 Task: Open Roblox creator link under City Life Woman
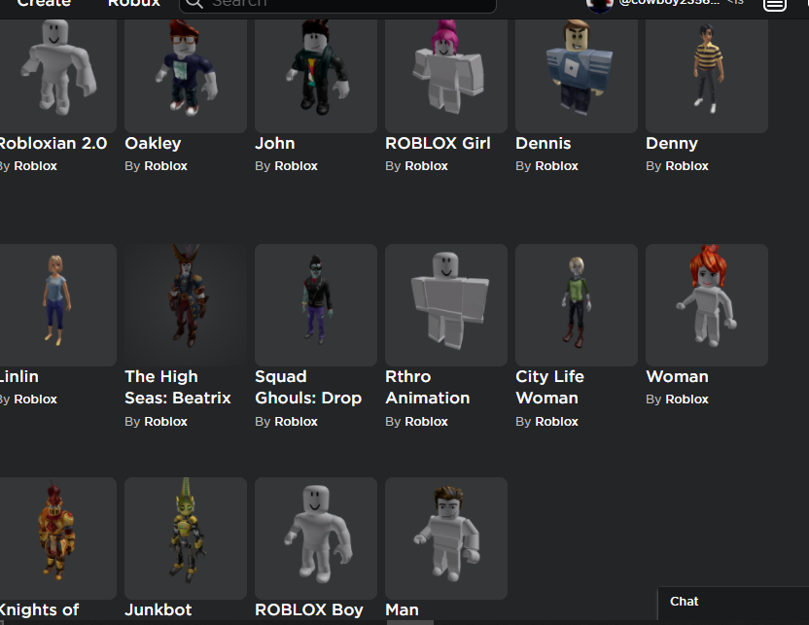coord(557,422)
